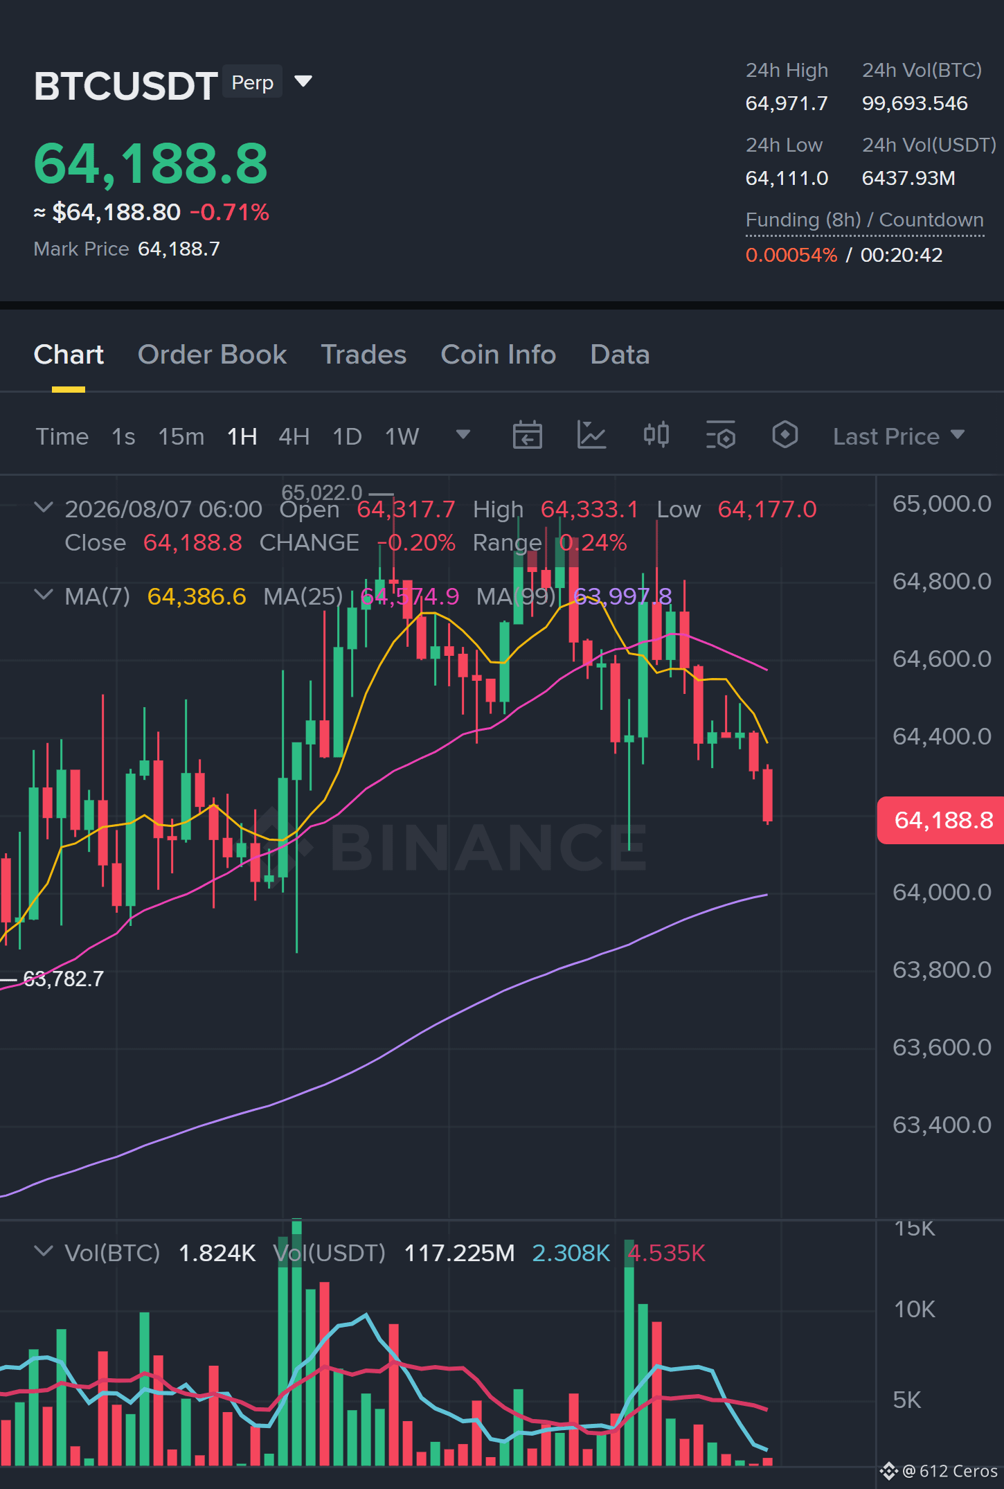1004x1489 pixels.
Task: Switch to the Chart tab
Action: point(69,355)
